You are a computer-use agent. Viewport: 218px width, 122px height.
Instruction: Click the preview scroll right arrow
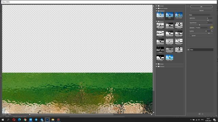click(x=152, y=115)
